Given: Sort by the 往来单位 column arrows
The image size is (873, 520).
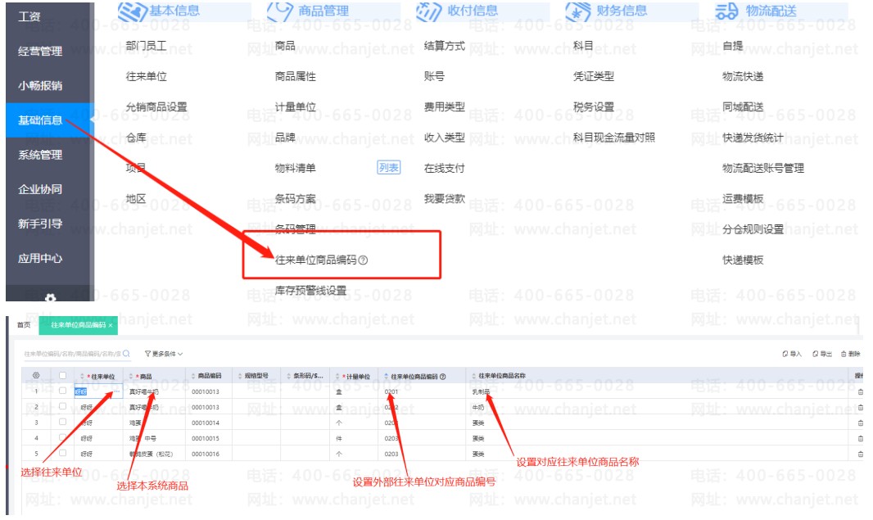Looking at the screenshot, I should (83, 377).
